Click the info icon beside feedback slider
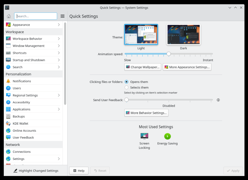The height and width of the screenshot is (180, 248). coord(218,100)
